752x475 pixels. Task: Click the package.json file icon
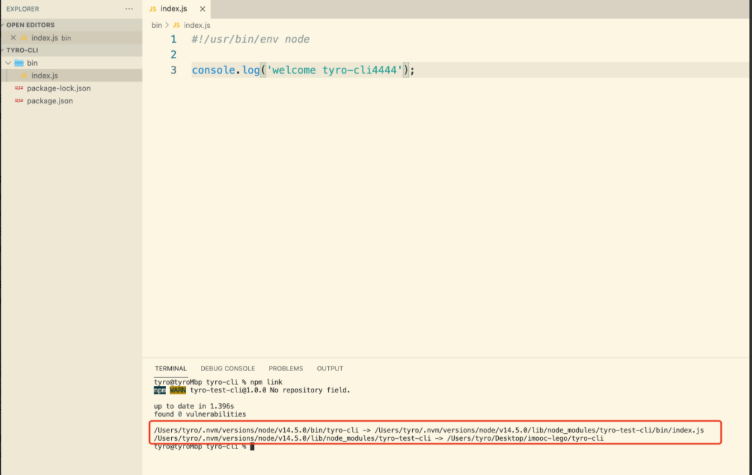coord(19,100)
